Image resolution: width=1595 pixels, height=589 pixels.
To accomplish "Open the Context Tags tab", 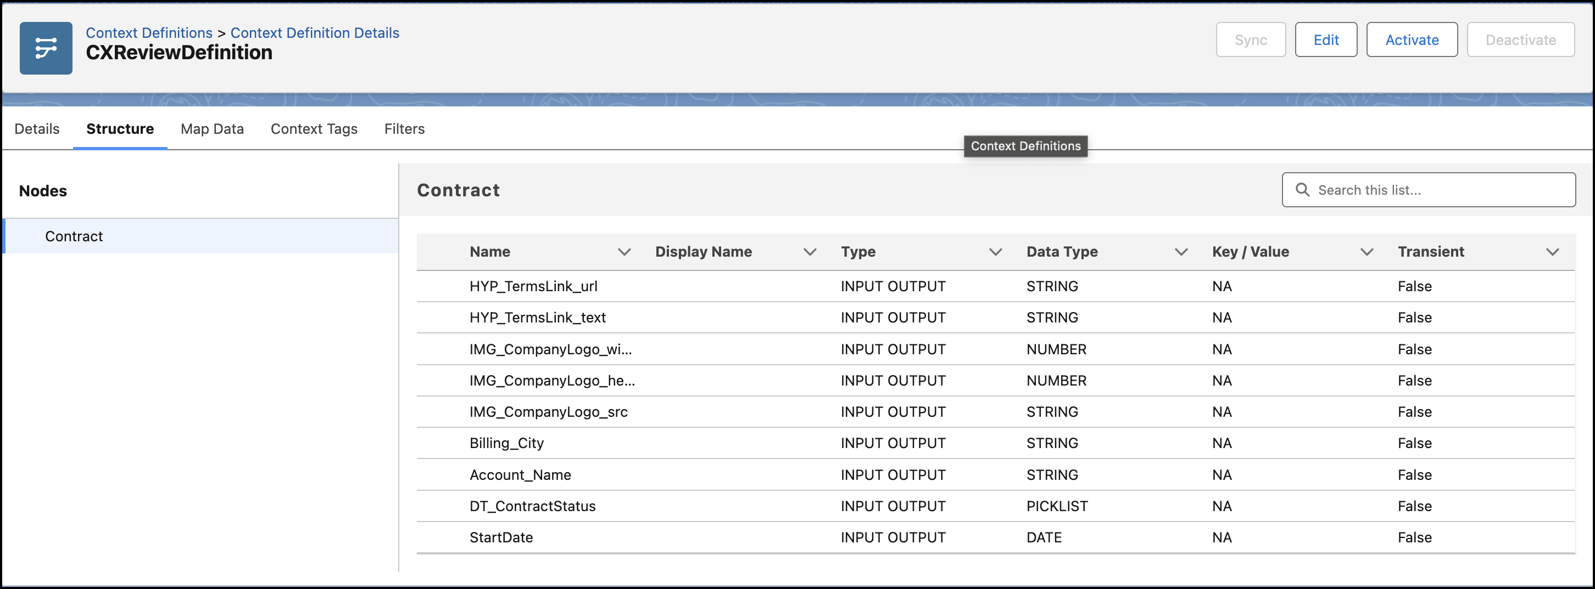I will pyautogui.click(x=314, y=128).
